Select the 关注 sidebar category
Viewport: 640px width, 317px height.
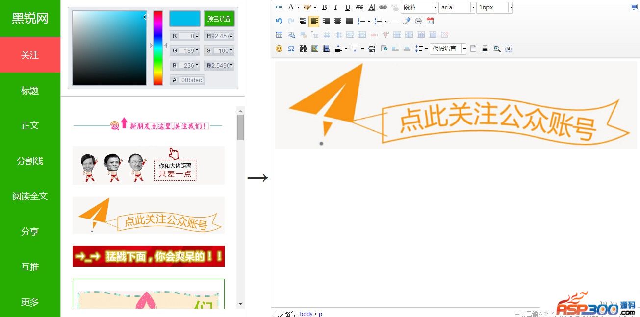[x=30, y=55]
